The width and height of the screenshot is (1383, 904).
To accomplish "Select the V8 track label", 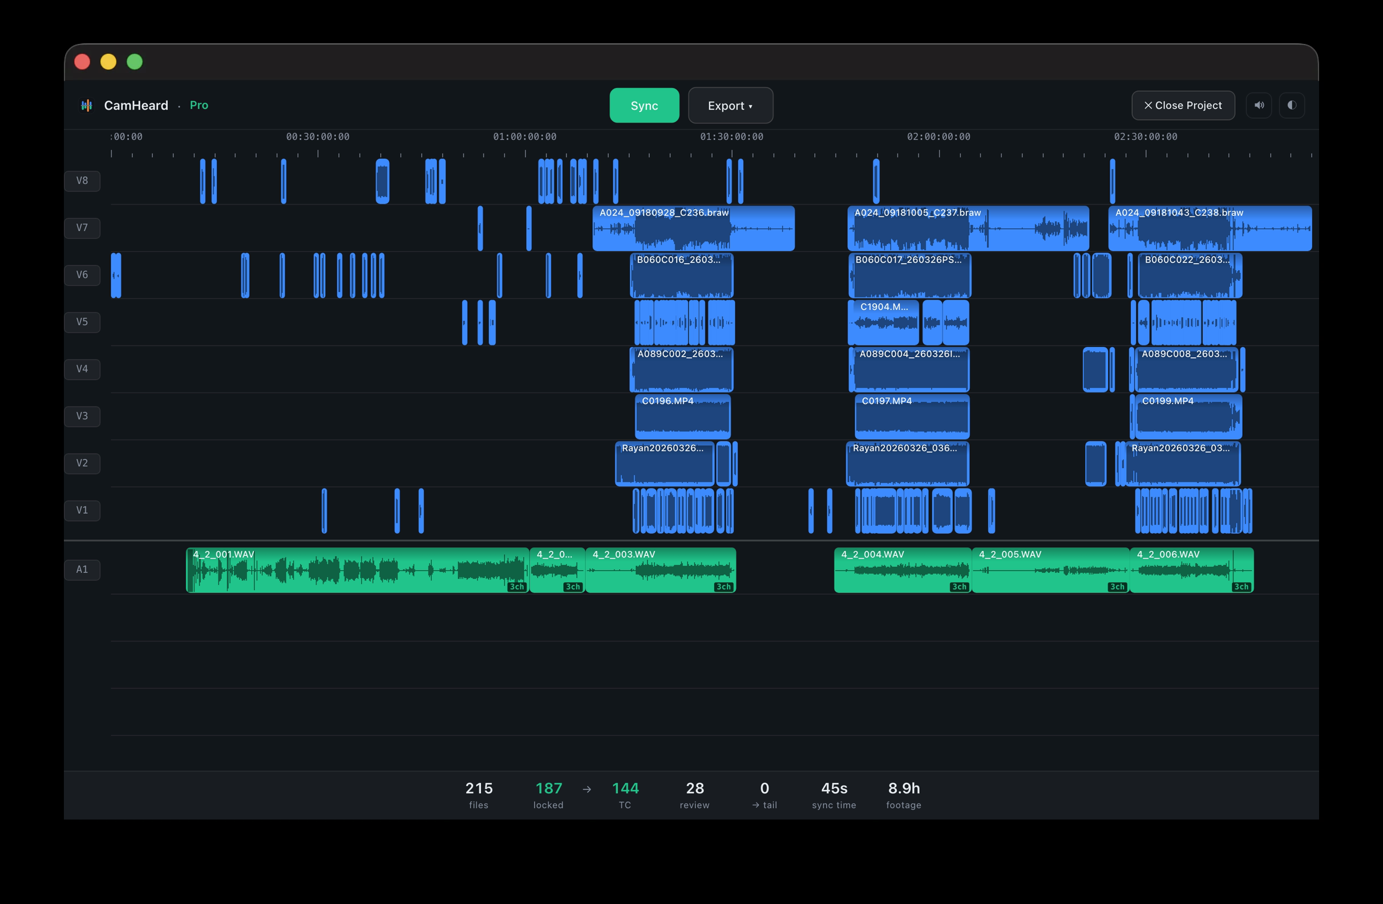I will click(82, 181).
